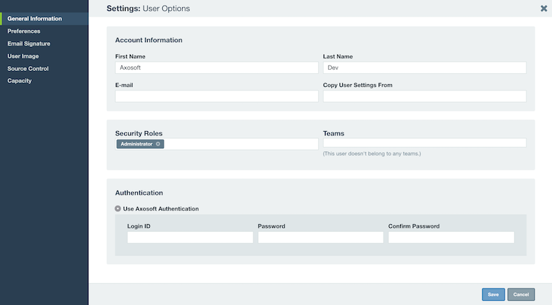Image resolution: width=552 pixels, height=305 pixels.
Task: Remove the Administrator role tag
Action: [158, 144]
